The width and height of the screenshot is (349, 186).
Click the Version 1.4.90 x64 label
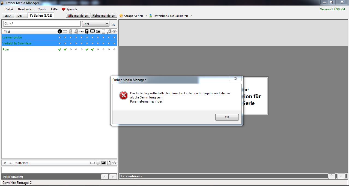333,9
